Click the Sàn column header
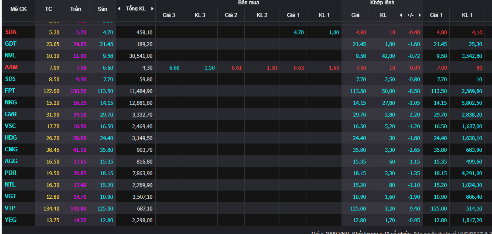Screen dimensions: 492x234 102,9
